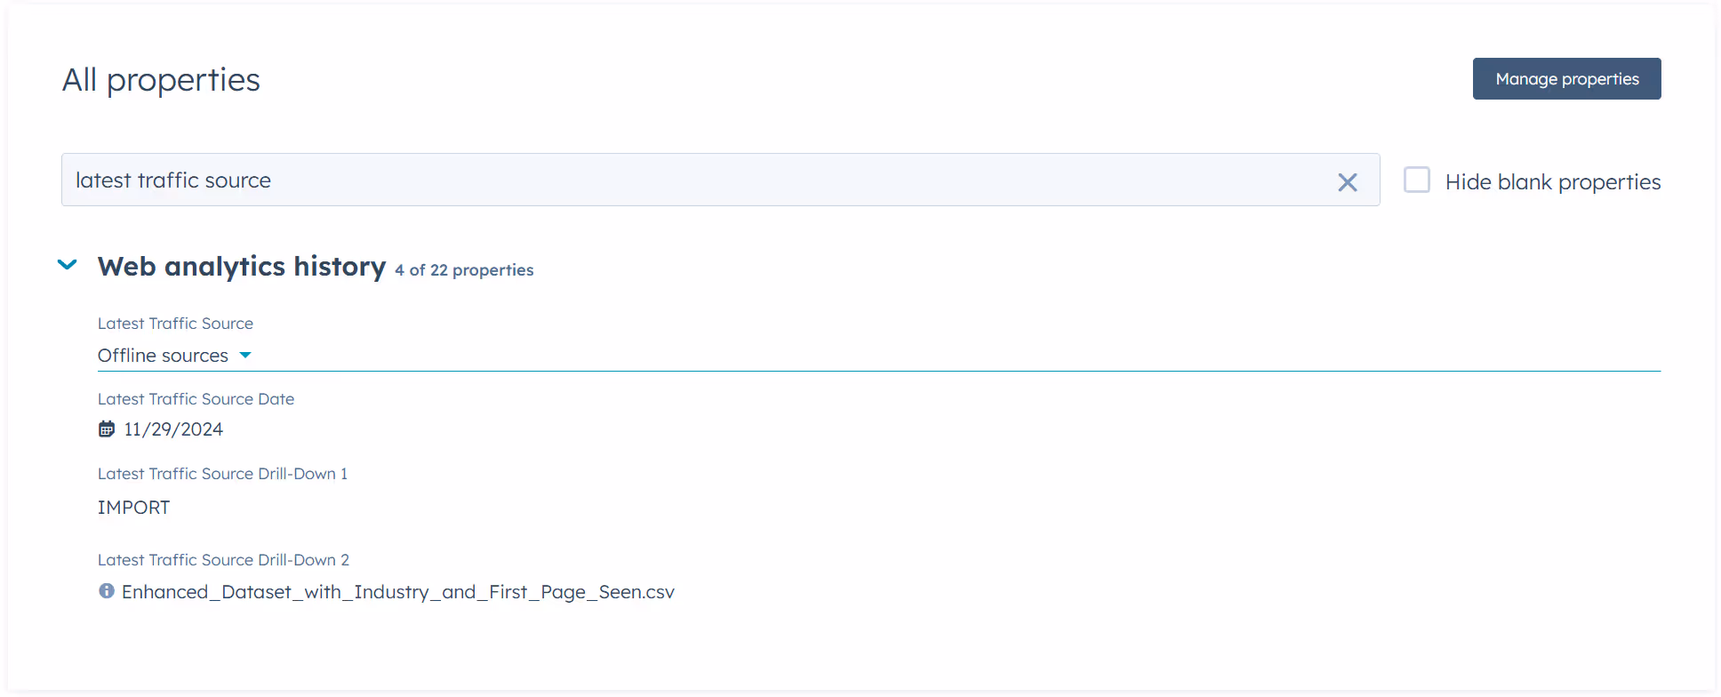Click the calendar icon beside 11/29/2024
The height and width of the screenshot is (697, 1721).
point(107,429)
